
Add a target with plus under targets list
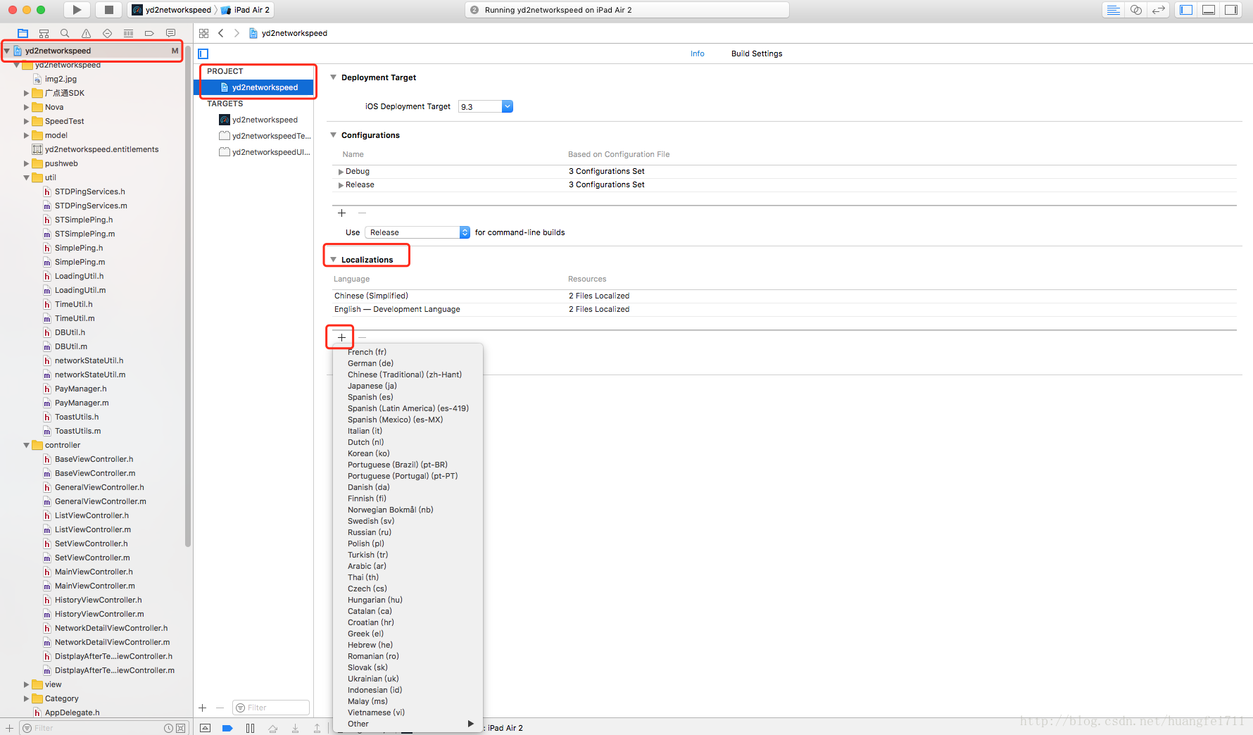203,708
